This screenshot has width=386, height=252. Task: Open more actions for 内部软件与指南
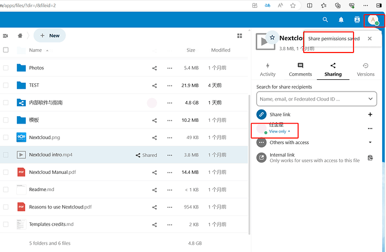click(x=170, y=103)
